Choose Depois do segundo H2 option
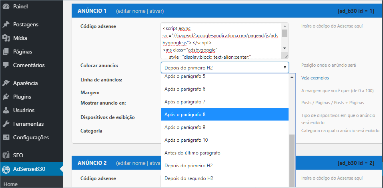Image resolution: width=383 pixels, height=188 pixels. click(225, 178)
